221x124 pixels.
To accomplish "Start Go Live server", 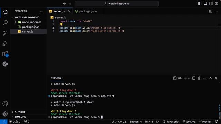I will tap(189, 122).
